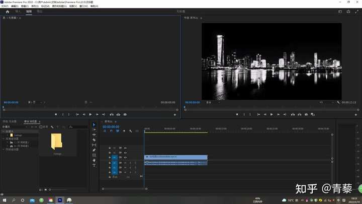Toggle V1 track visibility eye
The height and width of the screenshot is (204, 362).
pos(125,158)
